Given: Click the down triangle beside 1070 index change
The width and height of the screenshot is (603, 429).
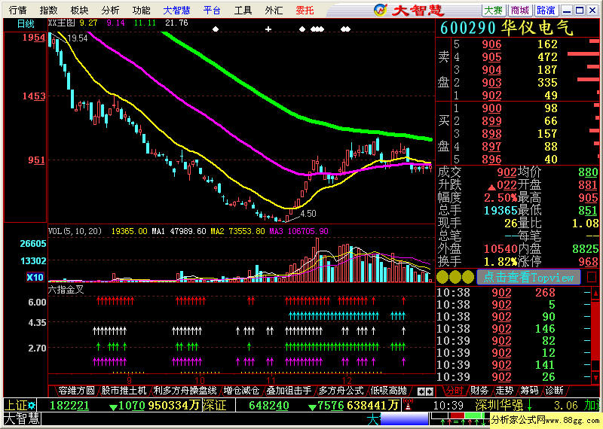Looking at the screenshot, I should pyautogui.click(x=113, y=406).
